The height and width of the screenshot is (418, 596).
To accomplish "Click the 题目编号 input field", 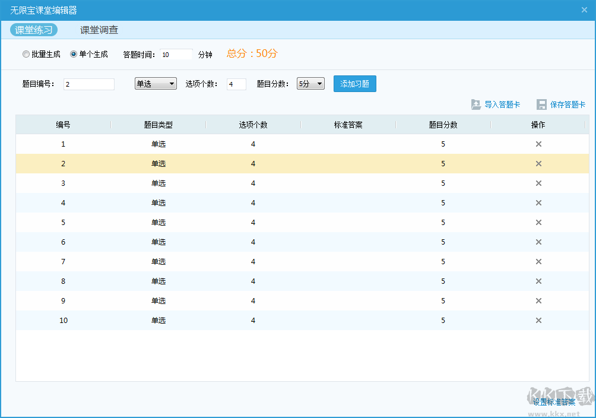I will 88,84.
